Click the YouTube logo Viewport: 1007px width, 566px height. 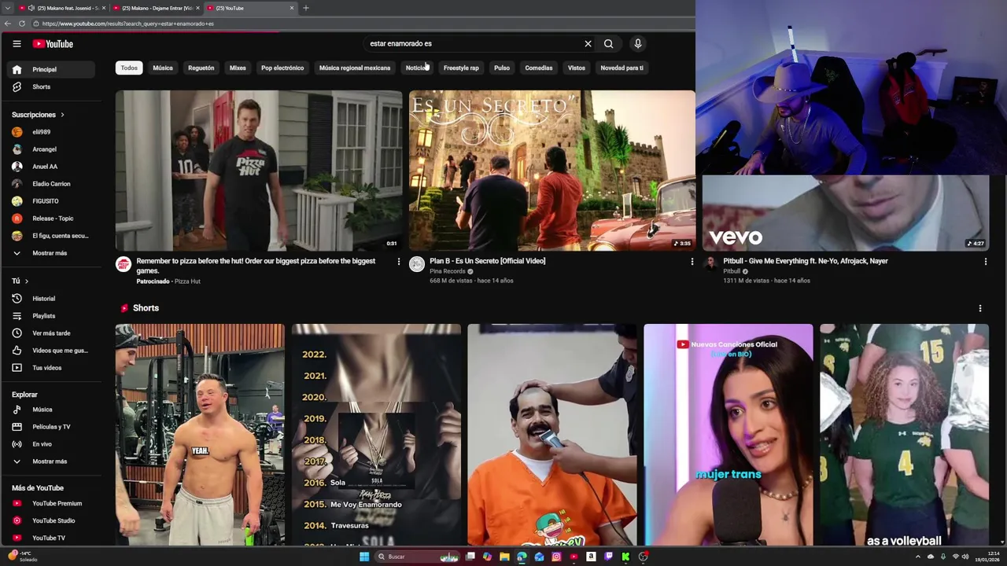[x=53, y=44]
